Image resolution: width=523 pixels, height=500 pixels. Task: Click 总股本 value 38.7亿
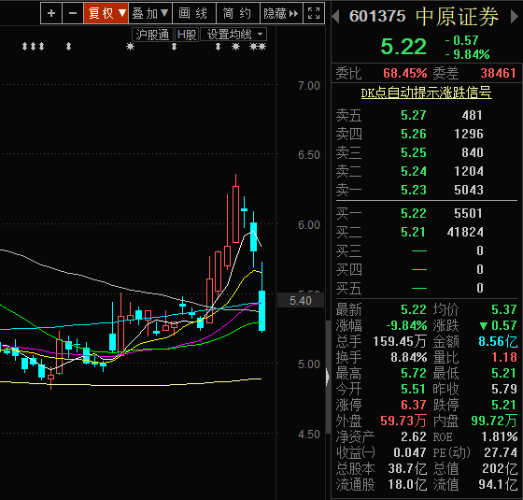tap(407, 468)
